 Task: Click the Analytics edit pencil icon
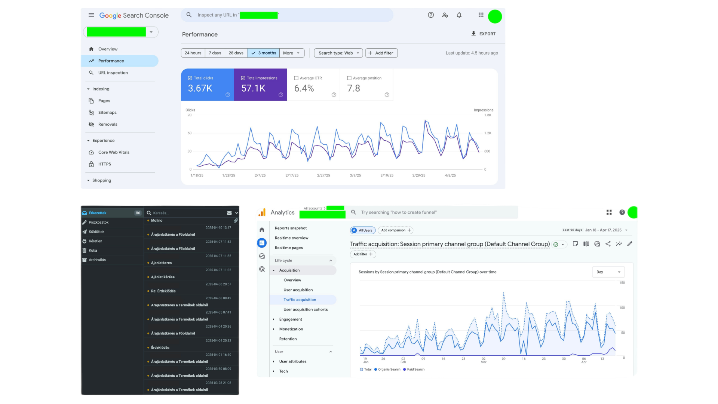[630, 244]
